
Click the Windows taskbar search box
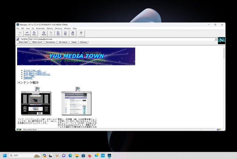25,156
